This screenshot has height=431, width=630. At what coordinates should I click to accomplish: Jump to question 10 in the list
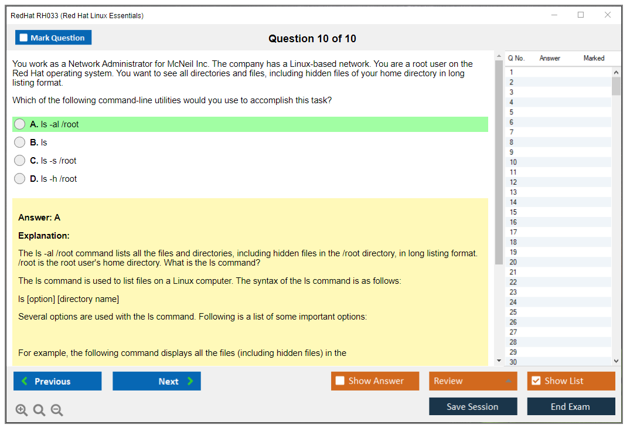click(x=513, y=162)
